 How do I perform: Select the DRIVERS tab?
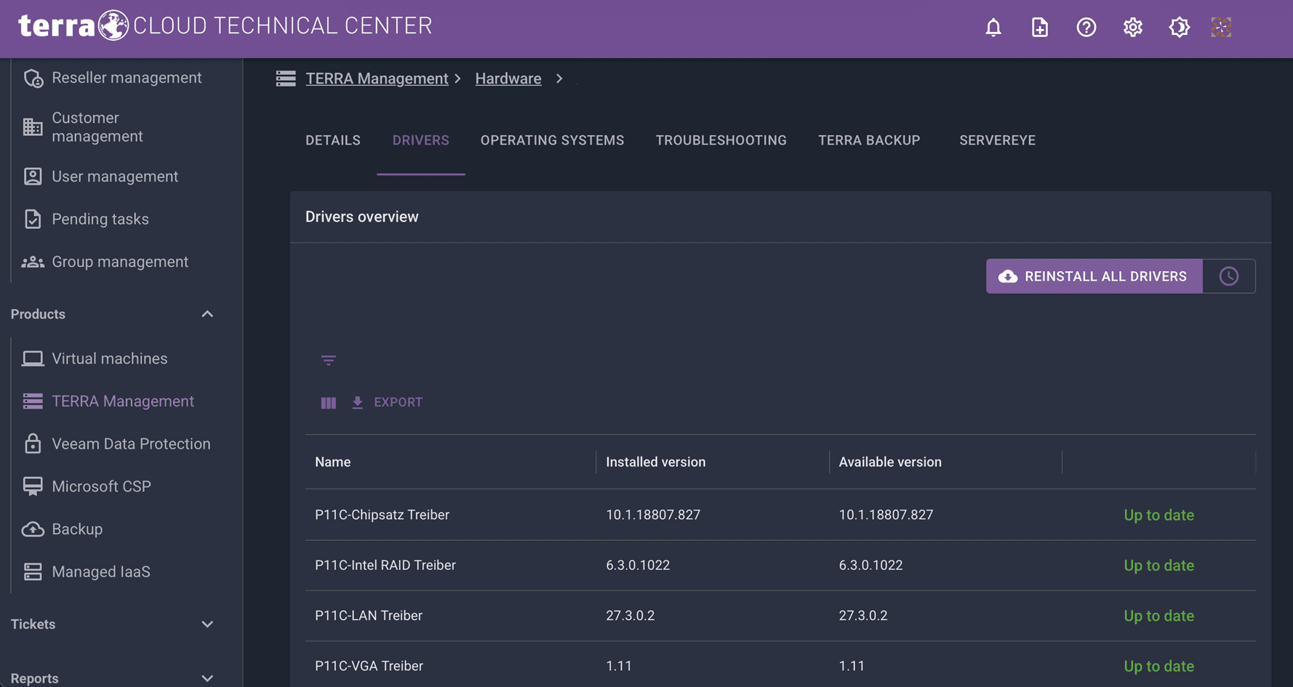pos(421,140)
